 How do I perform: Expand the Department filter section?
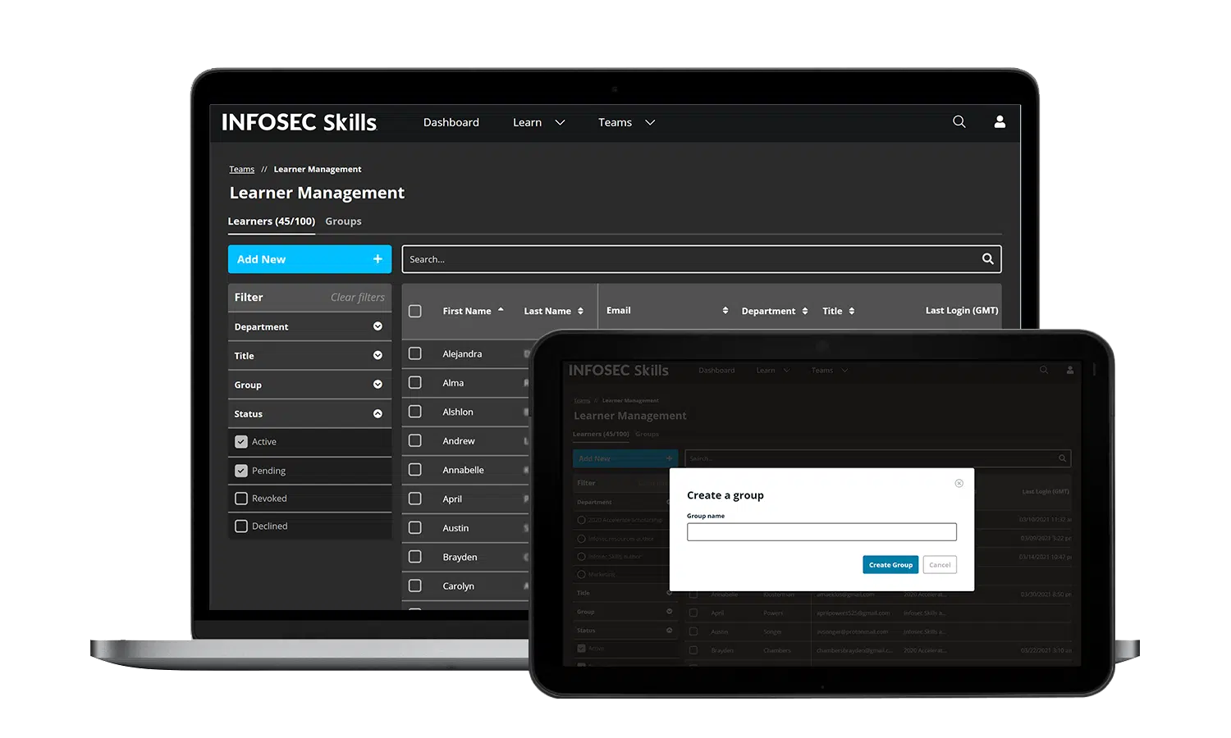tap(378, 326)
